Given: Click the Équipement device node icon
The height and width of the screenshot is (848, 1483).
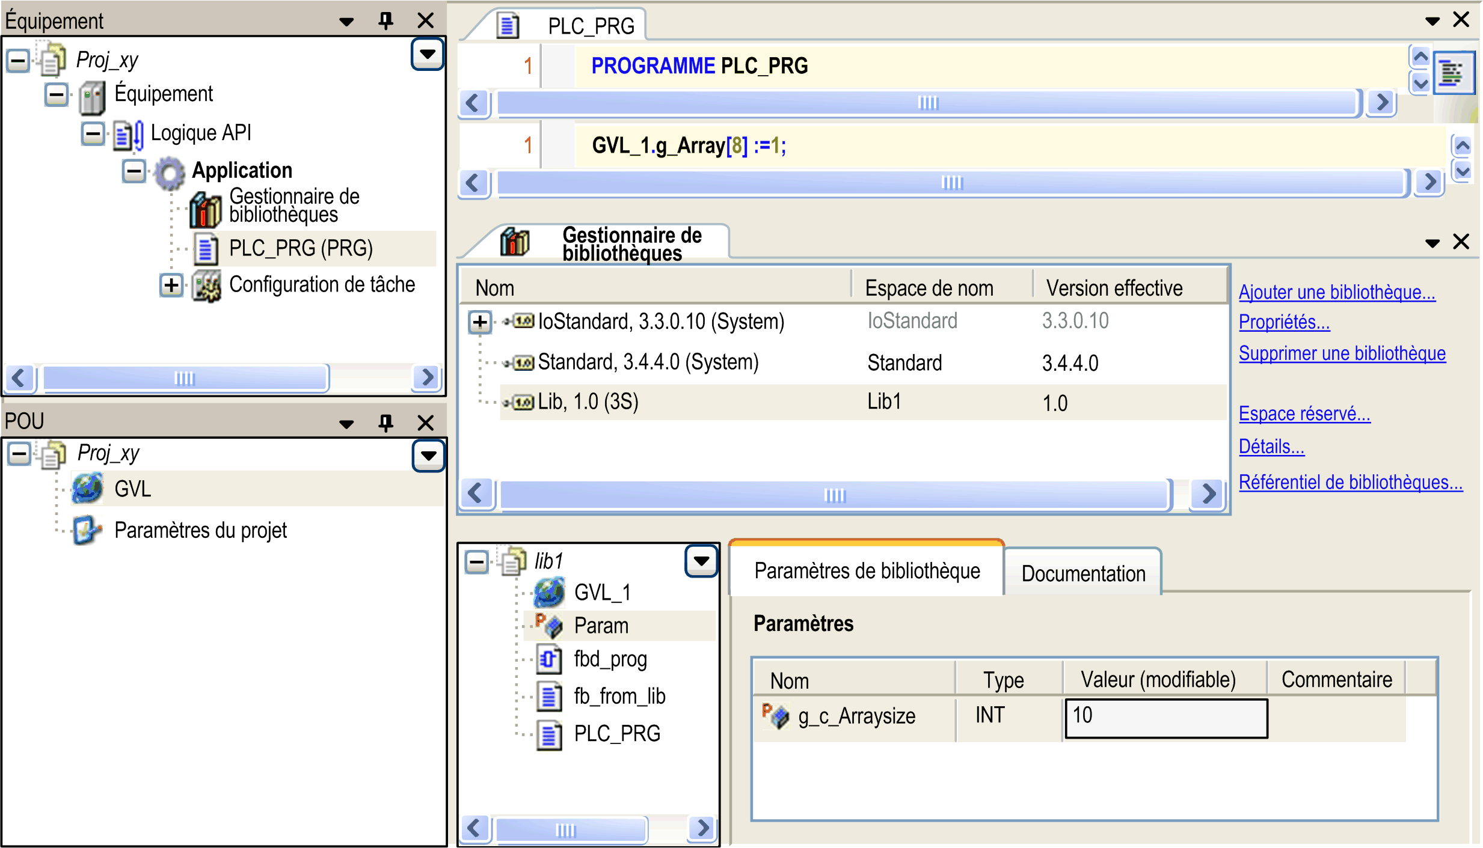Looking at the screenshot, I should point(92,98).
